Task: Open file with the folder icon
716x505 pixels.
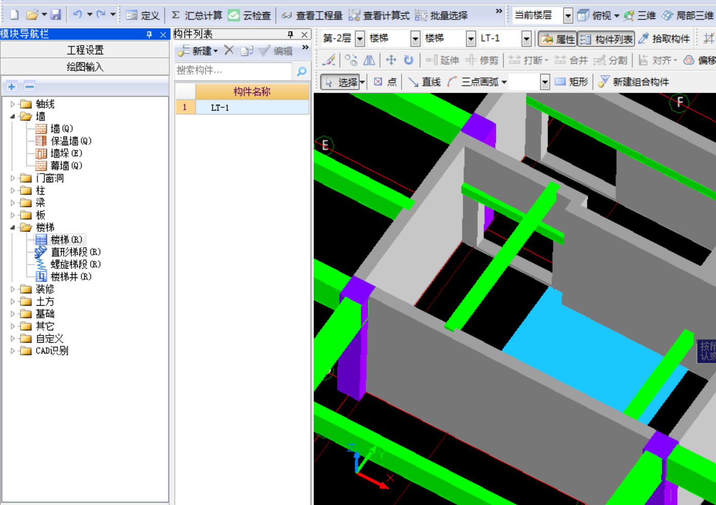Action: click(32, 15)
